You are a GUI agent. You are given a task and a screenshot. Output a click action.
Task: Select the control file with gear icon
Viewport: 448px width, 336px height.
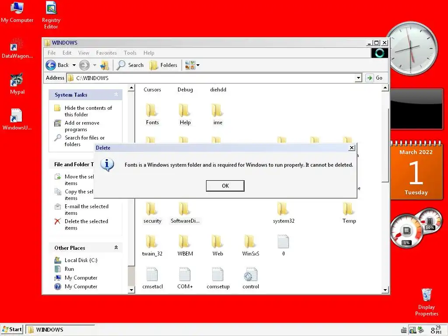pos(251,279)
